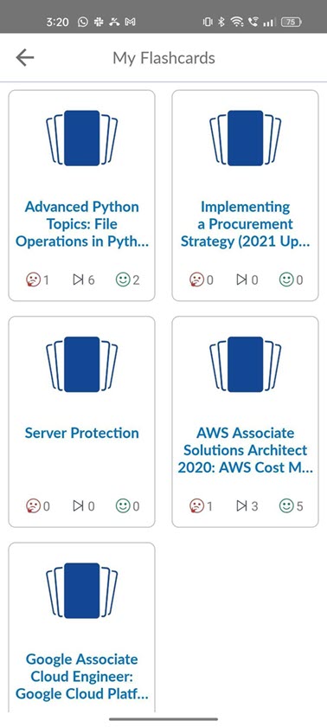Open Google Associate Cloud Engineer title link

click(82, 677)
